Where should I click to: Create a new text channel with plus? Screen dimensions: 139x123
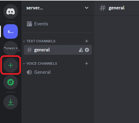(87, 41)
